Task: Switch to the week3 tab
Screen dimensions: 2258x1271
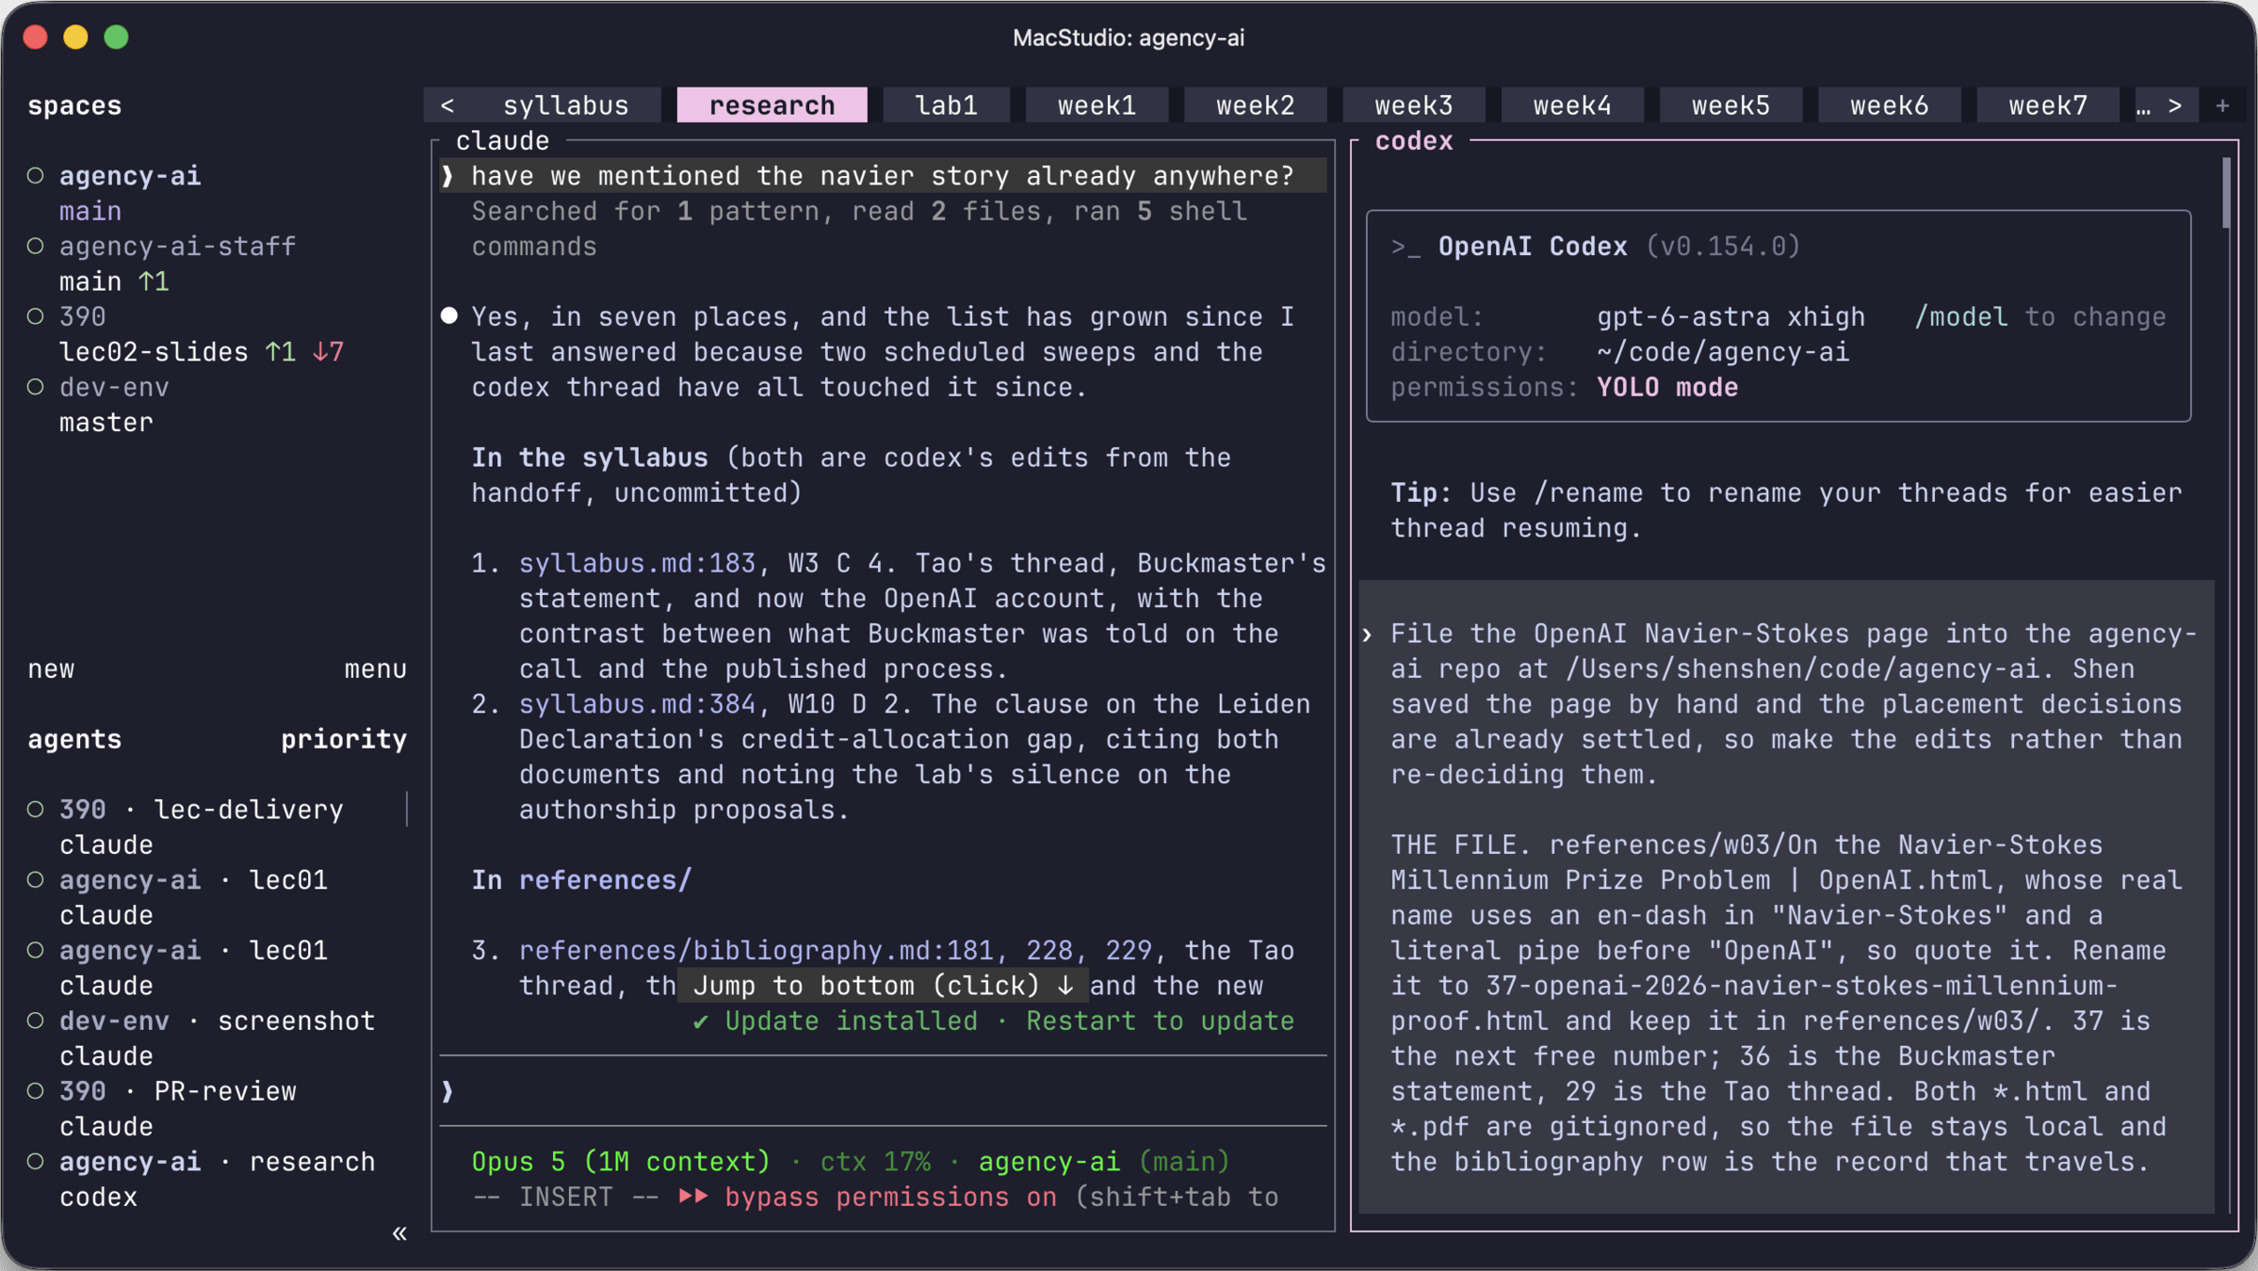Action: (x=1413, y=105)
